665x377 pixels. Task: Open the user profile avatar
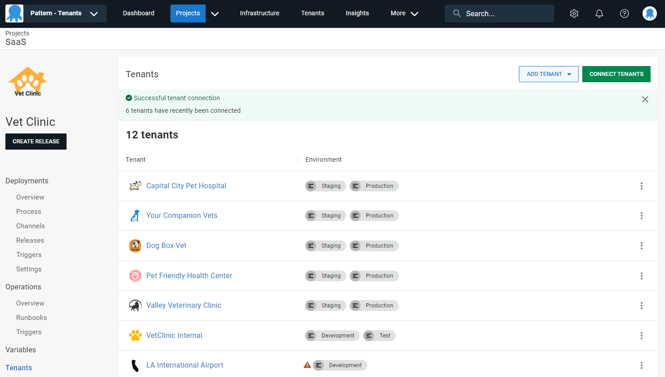point(649,13)
